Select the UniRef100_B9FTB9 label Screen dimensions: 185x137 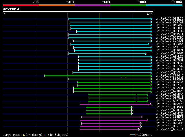(x=169, y=101)
